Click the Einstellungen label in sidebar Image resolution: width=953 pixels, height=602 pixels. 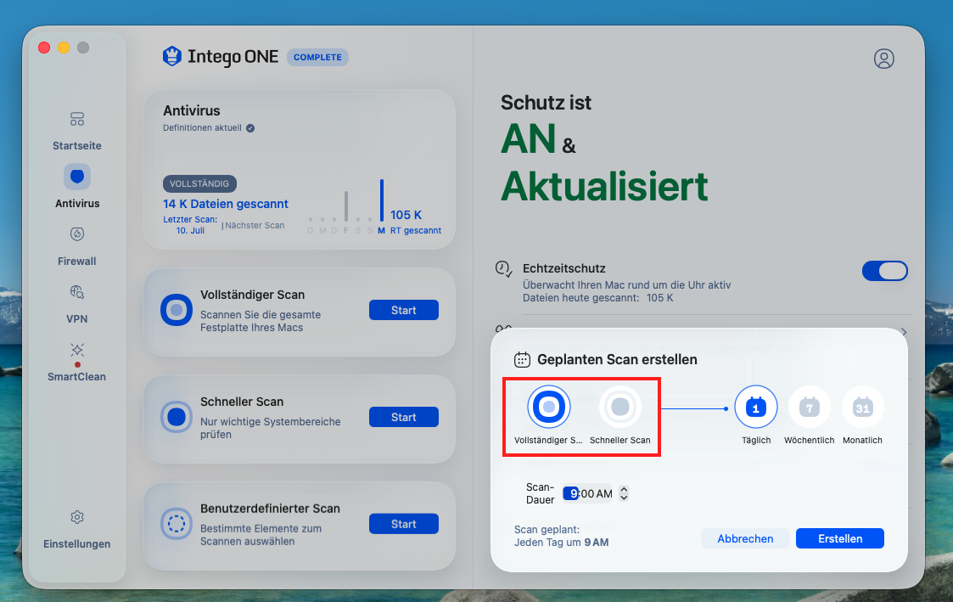point(77,544)
